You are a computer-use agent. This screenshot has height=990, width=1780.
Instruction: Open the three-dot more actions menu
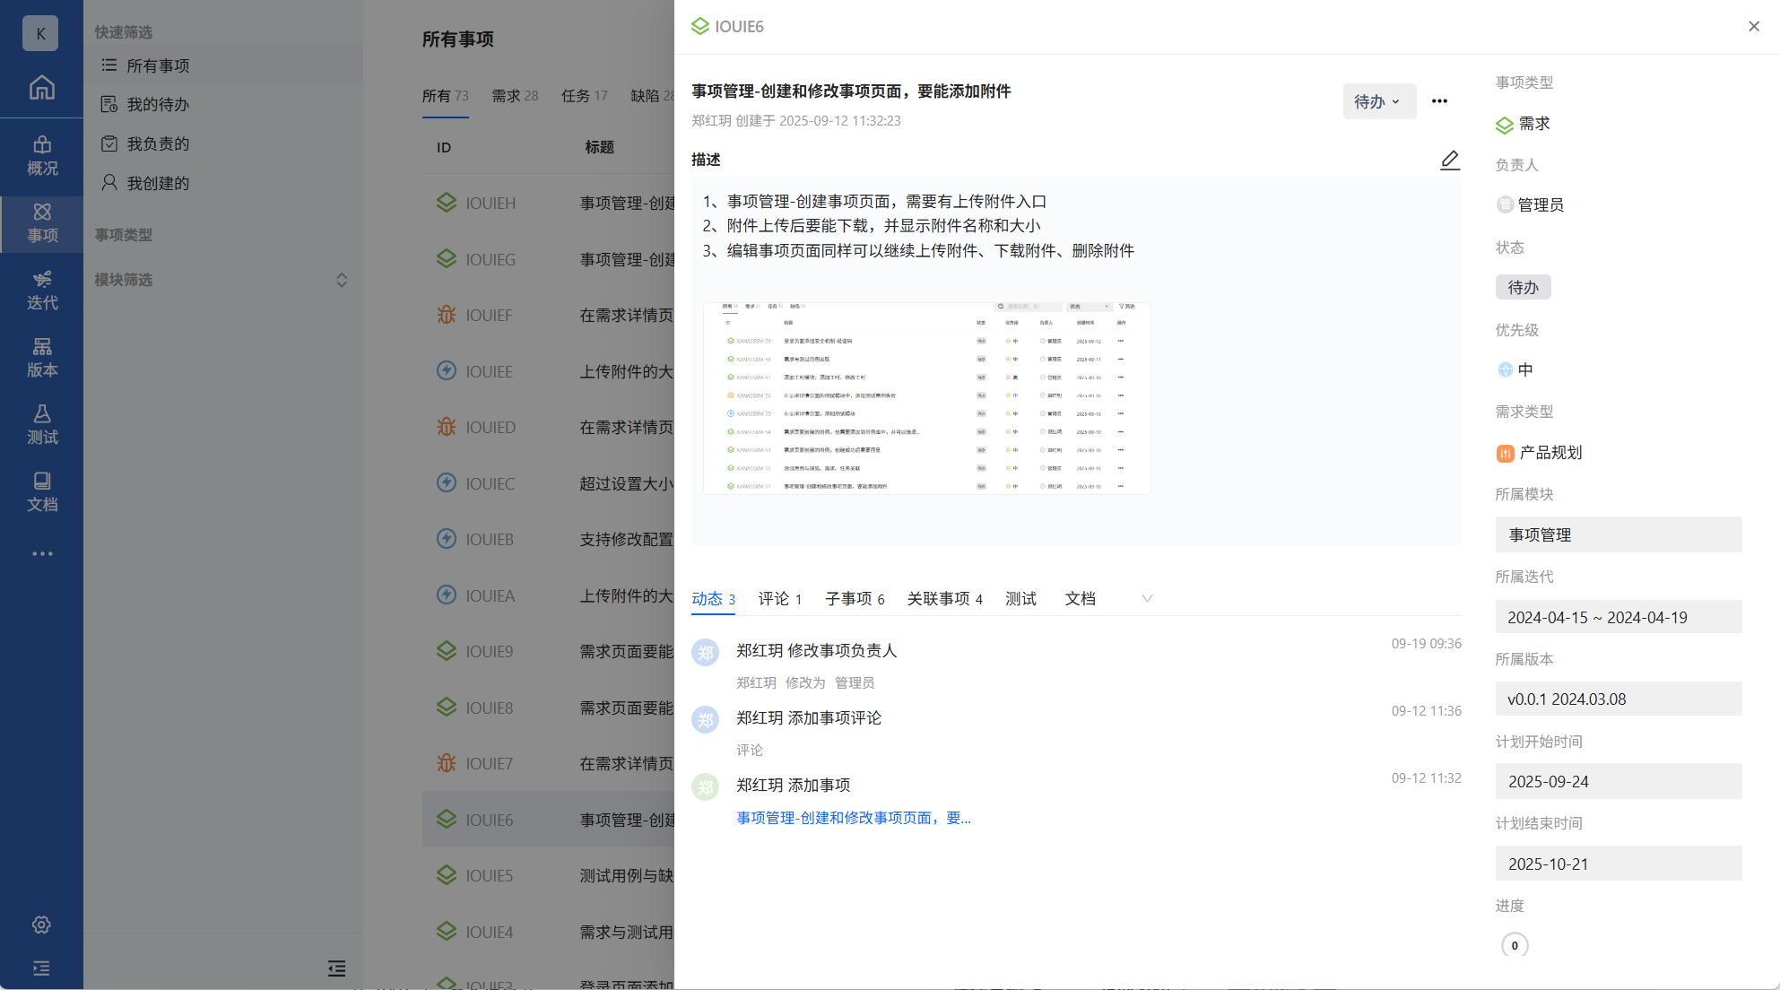[1439, 101]
